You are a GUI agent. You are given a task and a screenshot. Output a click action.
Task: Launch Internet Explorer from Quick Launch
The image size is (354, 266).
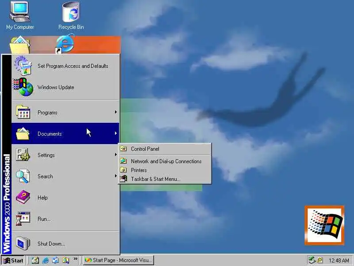[x=46, y=260]
